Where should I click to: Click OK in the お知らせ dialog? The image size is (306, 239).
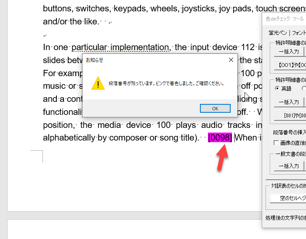(x=215, y=109)
